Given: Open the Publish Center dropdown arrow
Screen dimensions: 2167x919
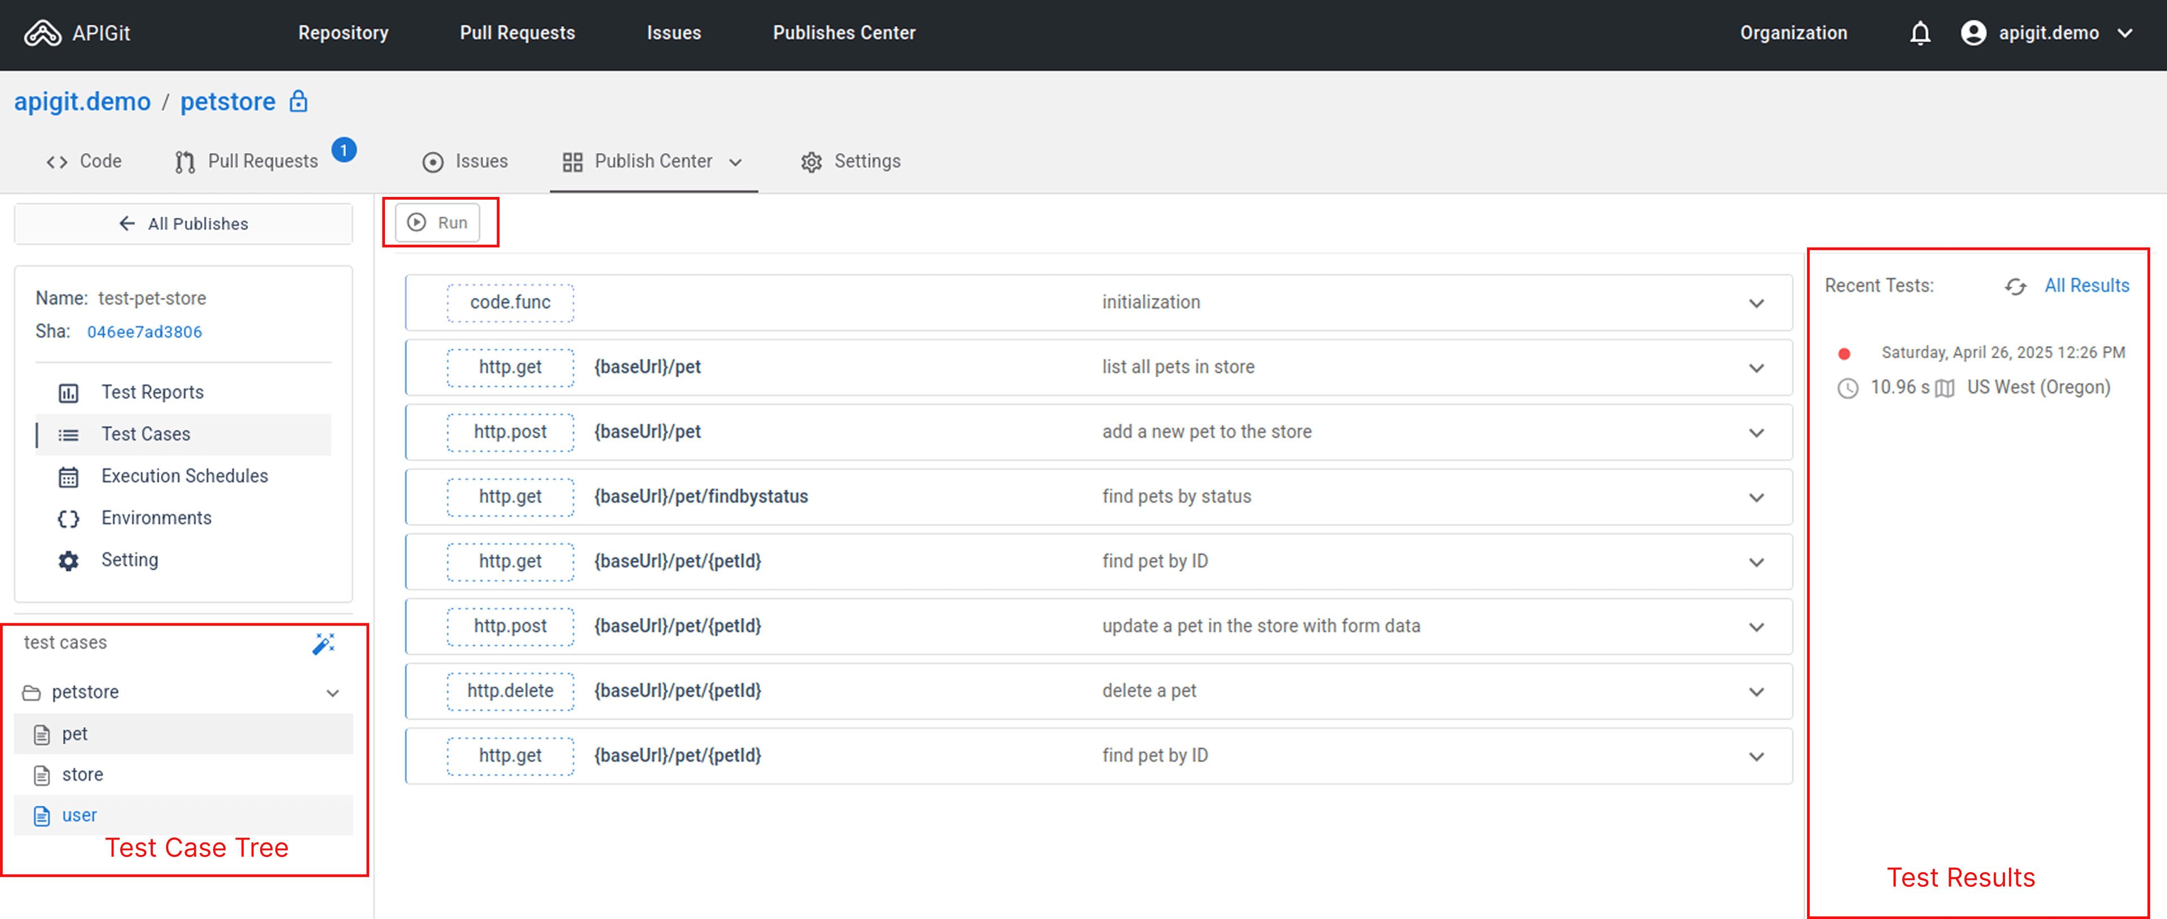Looking at the screenshot, I should click(x=735, y=162).
